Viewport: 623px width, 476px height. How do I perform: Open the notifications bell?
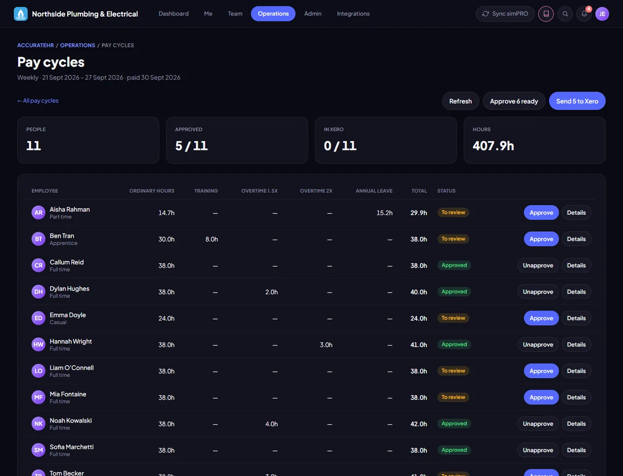click(x=584, y=14)
